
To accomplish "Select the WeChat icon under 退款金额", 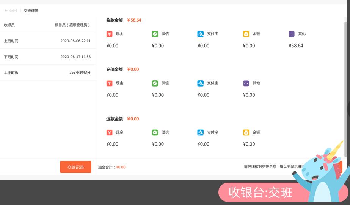I will tap(155, 133).
